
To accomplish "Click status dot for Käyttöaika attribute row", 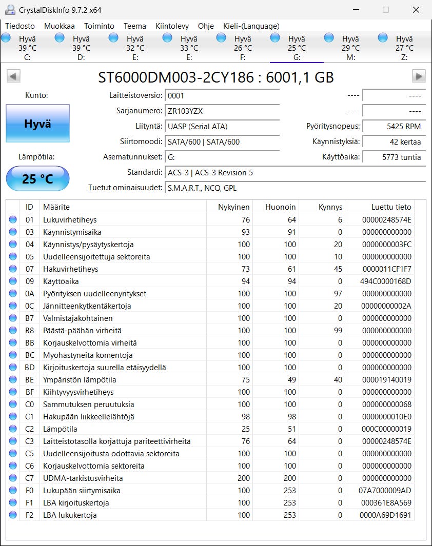I will coord(13,281).
